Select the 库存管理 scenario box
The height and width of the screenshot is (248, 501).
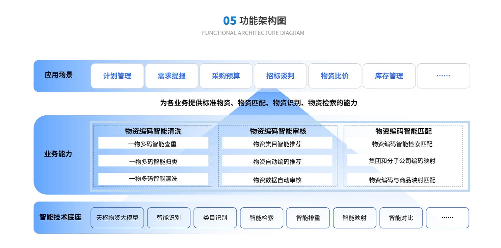[x=389, y=76]
